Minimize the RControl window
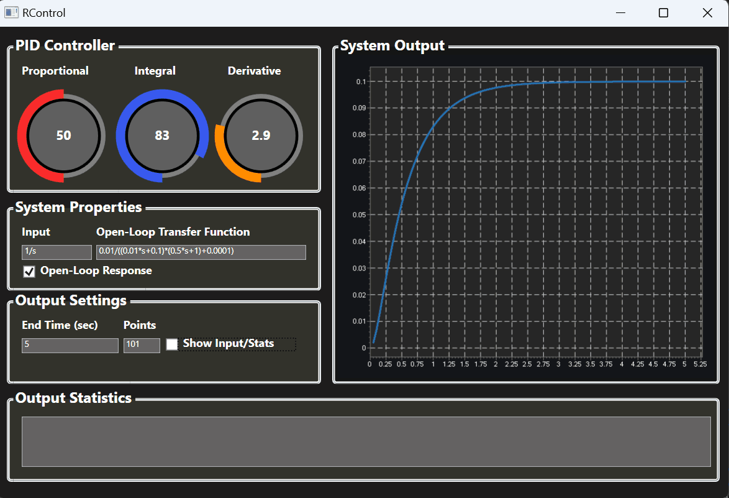This screenshot has width=729, height=498. [620, 12]
